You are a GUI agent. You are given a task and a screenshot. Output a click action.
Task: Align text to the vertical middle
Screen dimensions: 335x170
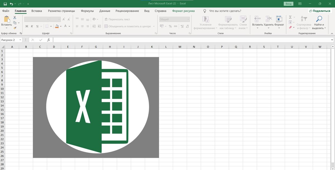tap(82, 19)
